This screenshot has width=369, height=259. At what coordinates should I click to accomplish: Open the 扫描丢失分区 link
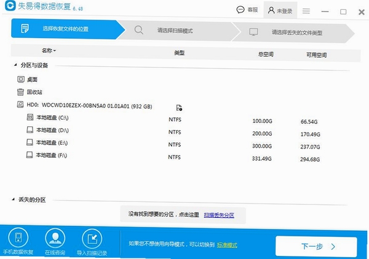[x=219, y=215]
